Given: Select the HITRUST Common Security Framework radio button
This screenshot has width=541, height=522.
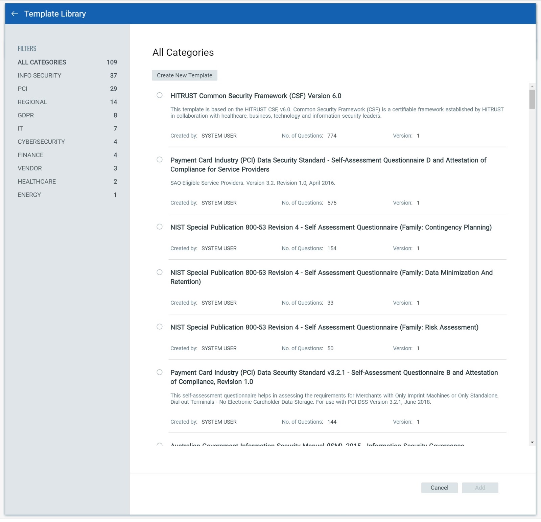Looking at the screenshot, I should 160,95.
